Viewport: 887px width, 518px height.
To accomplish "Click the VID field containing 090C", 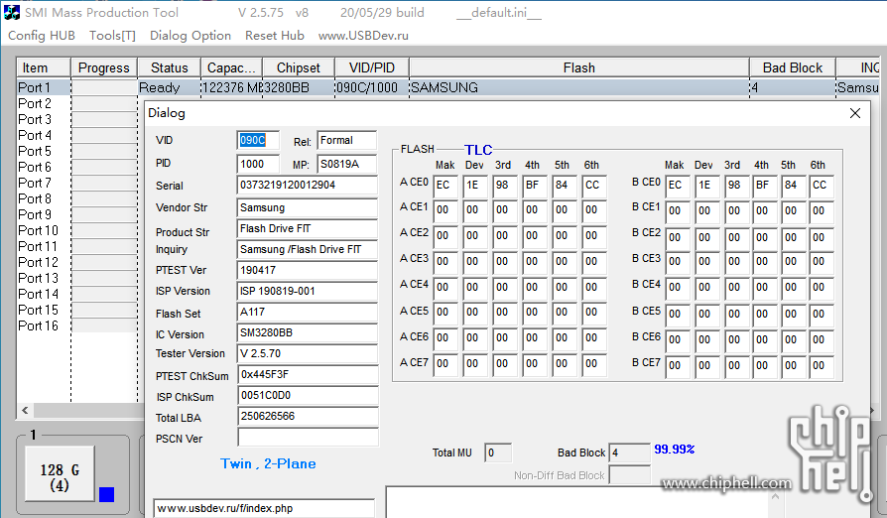I will tap(258, 140).
